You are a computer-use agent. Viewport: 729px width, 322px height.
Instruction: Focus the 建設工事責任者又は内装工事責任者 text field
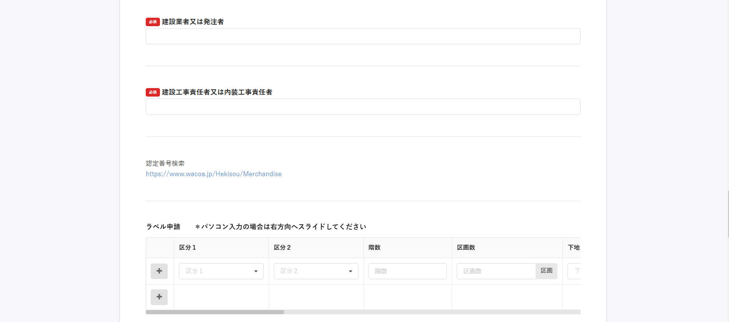(363, 107)
